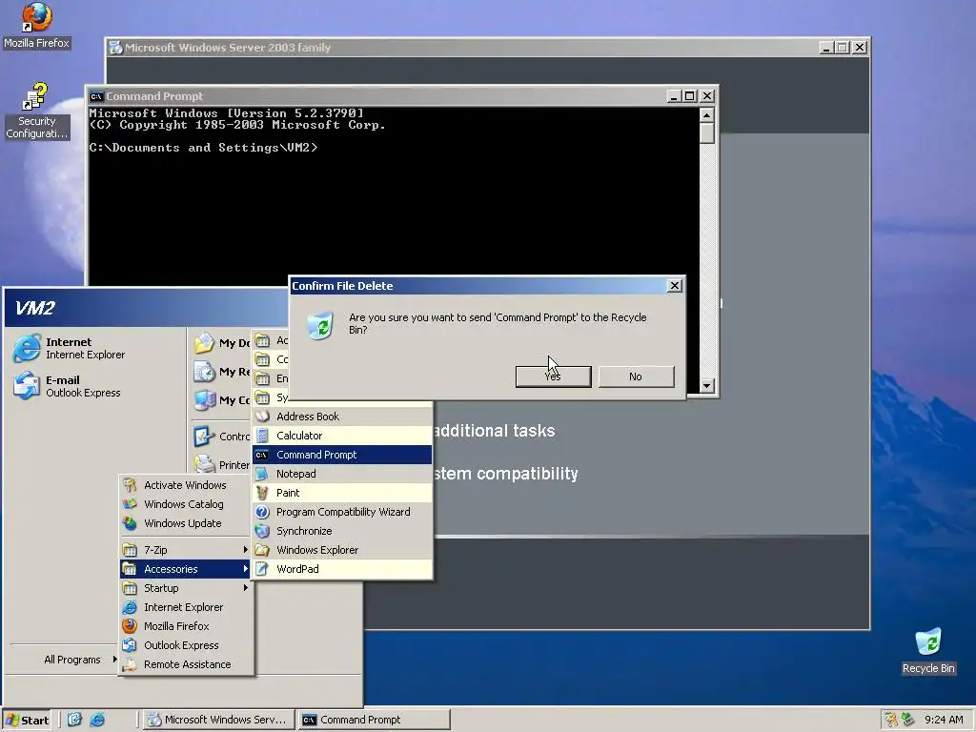
Task: Click the Remote Assistance icon
Action: [x=130, y=664]
